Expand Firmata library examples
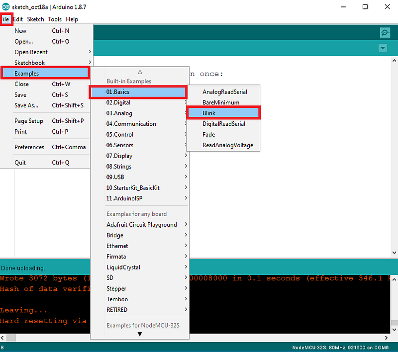Viewport: 398px width, 352px height. (140, 257)
